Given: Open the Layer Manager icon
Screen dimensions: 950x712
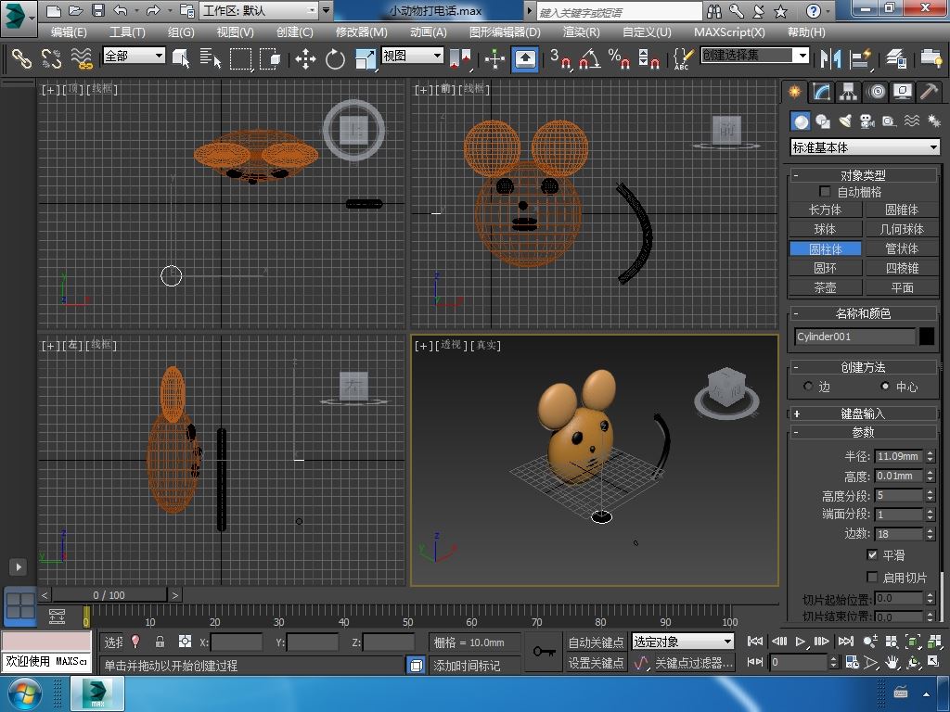Looking at the screenshot, I should coord(895,58).
